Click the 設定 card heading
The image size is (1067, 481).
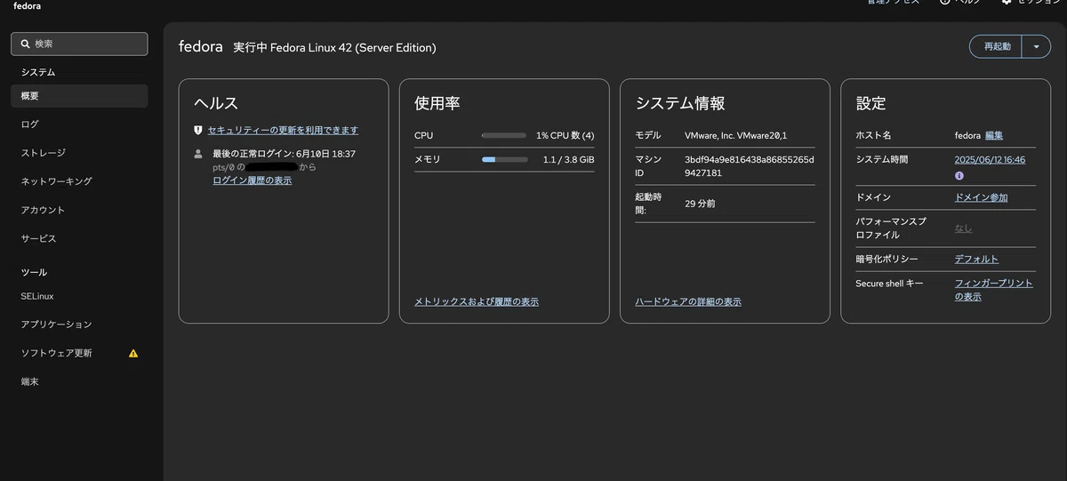(870, 103)
